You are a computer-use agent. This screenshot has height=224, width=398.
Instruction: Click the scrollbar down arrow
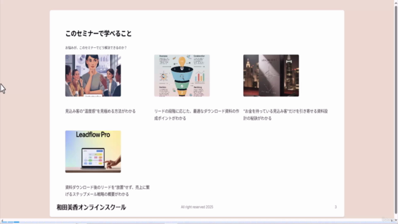click(396, 220)
